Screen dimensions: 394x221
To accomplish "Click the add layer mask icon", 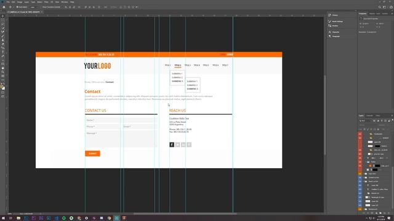I will (x=372, y=213).
